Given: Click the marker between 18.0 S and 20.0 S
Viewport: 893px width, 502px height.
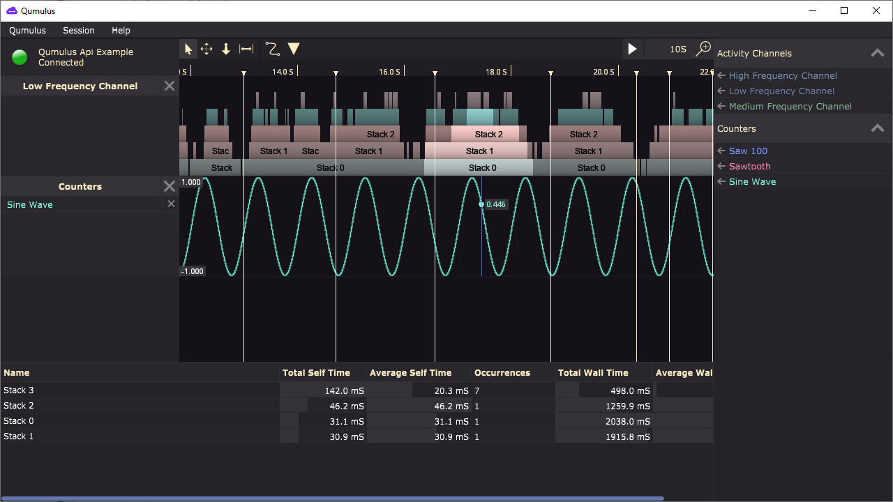Looking at the screenshot, I should (x=551, y=73).
